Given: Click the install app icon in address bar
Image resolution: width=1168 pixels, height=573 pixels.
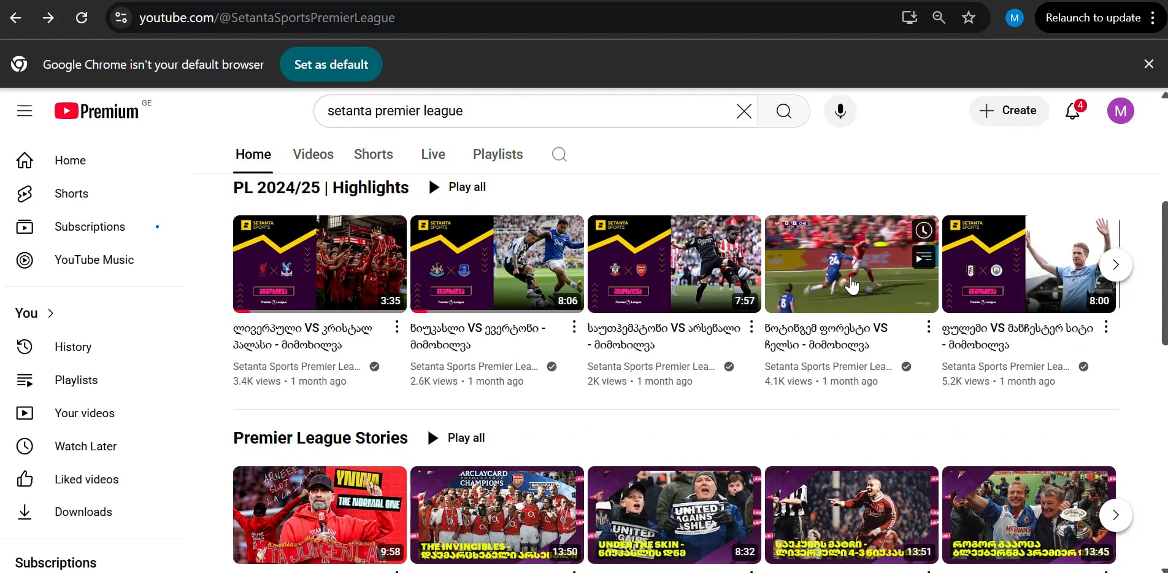Looking at the screenshot, I should (x=910, y=18).
